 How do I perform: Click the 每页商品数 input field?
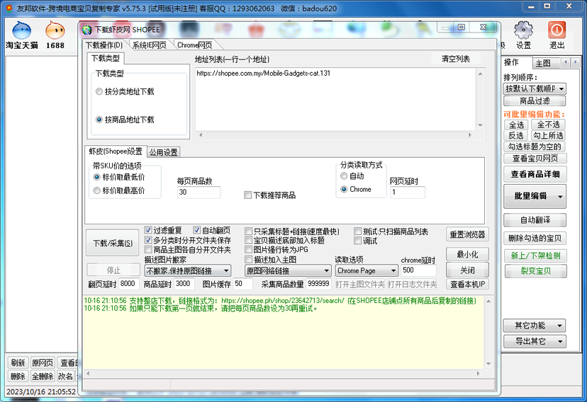pos(199,193)
